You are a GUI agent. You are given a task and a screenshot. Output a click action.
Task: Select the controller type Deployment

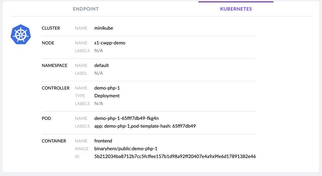pos(107,96)
